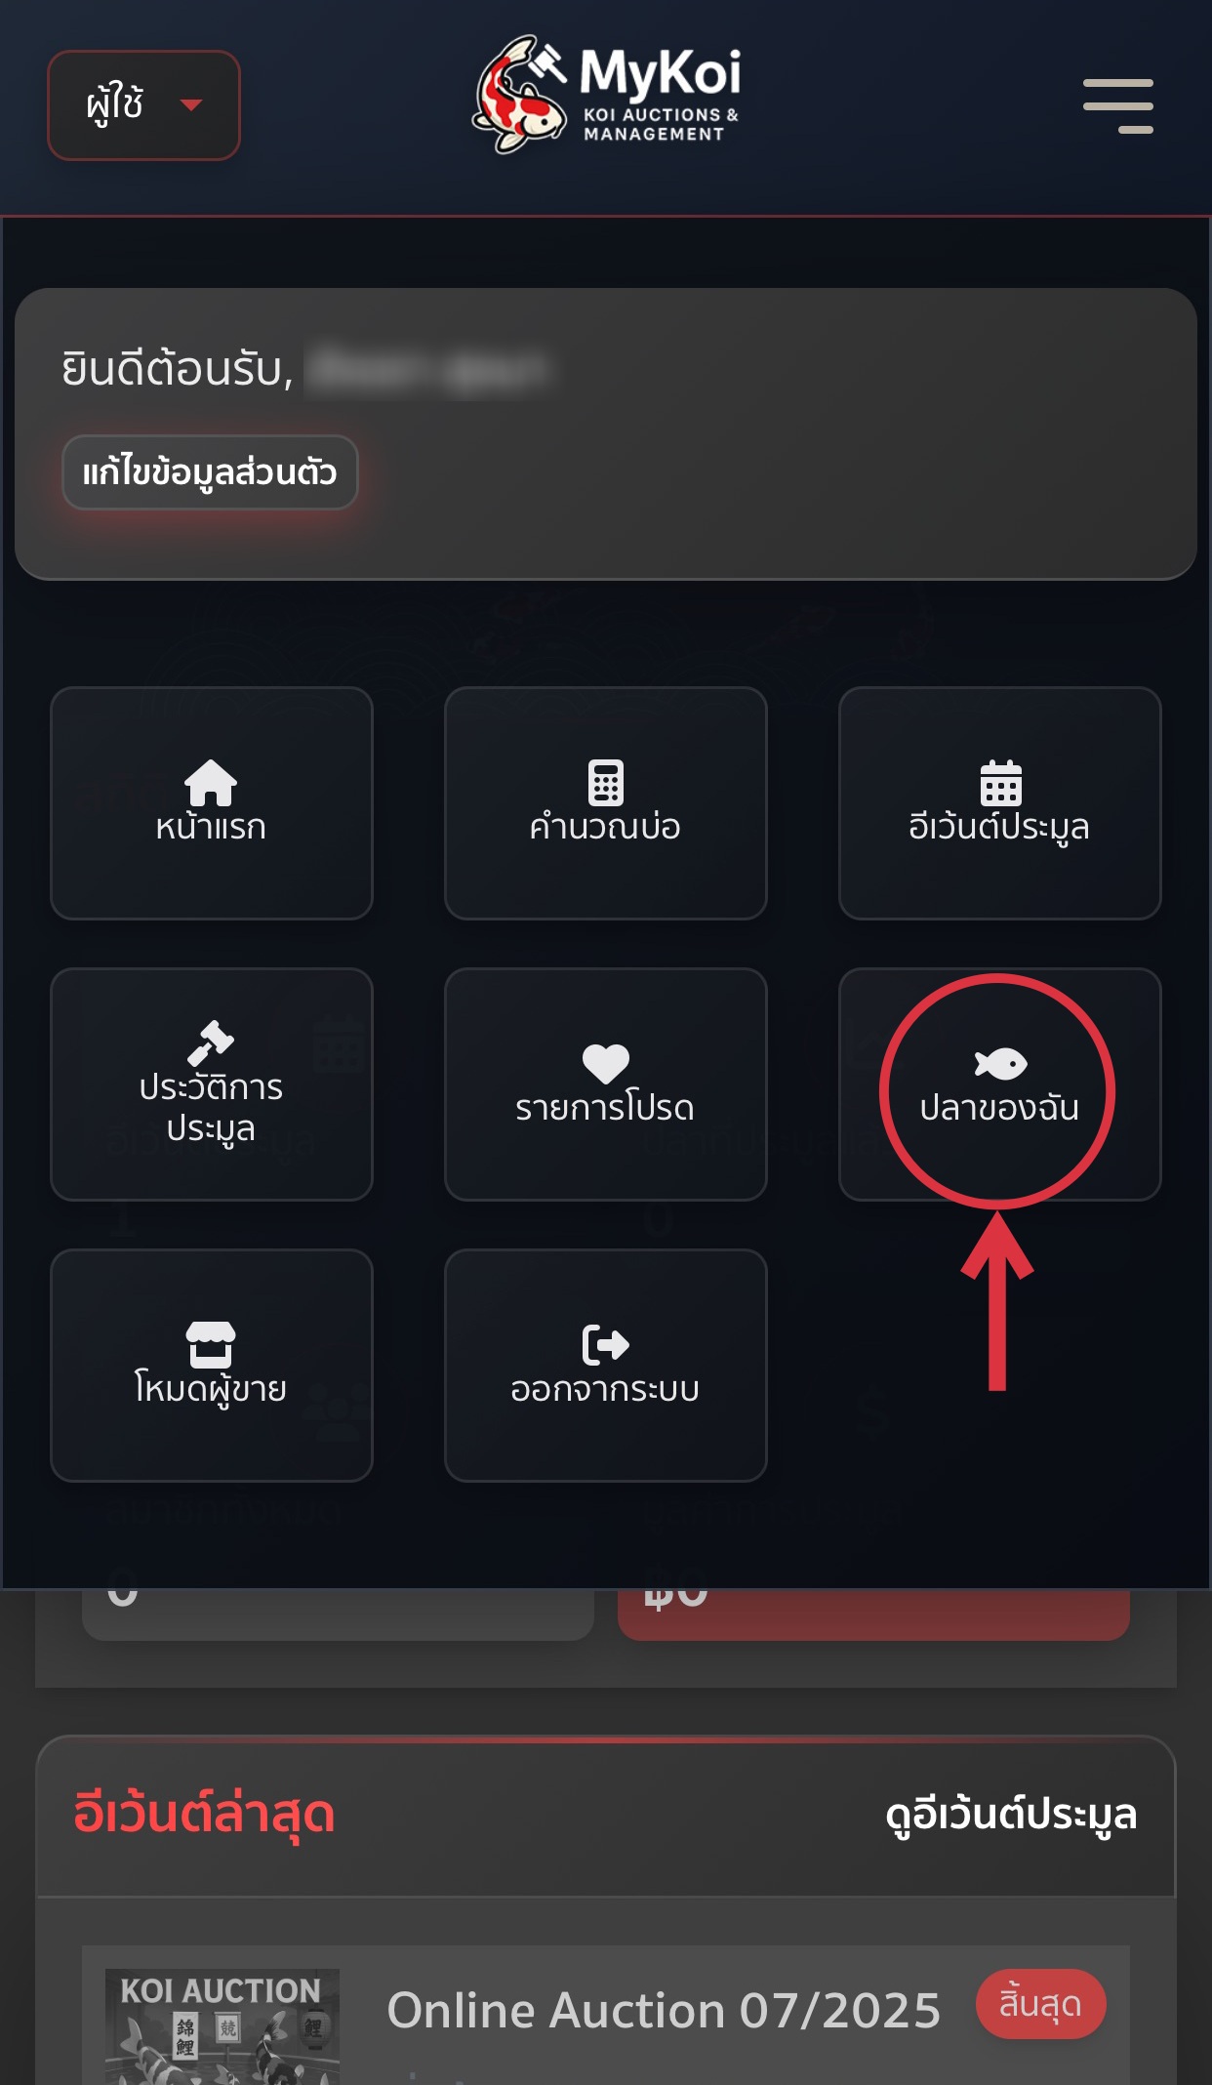Open the gavel icon ประวัติการประมูล

coord(211,1042)
